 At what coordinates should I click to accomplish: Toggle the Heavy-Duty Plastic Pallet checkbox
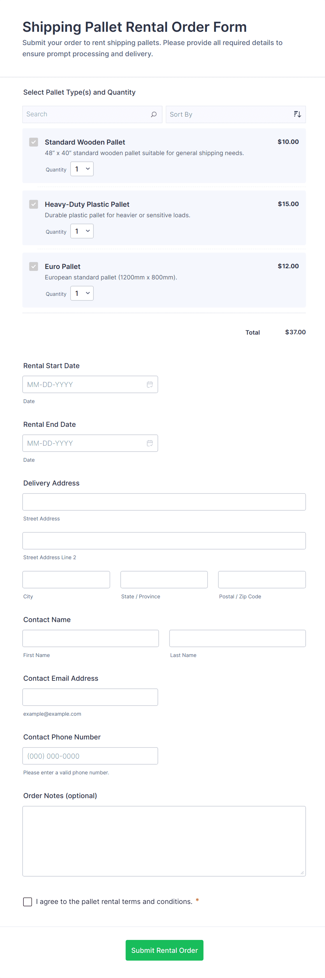(34, 204)
